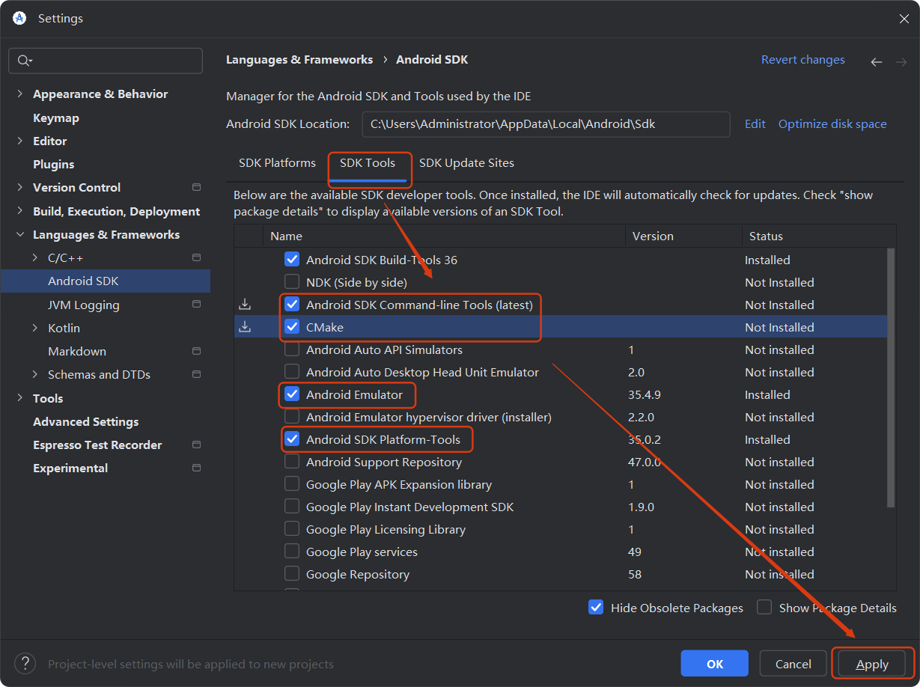Open Plugins settings page
The image size is (920, 687).
(54, 164)
